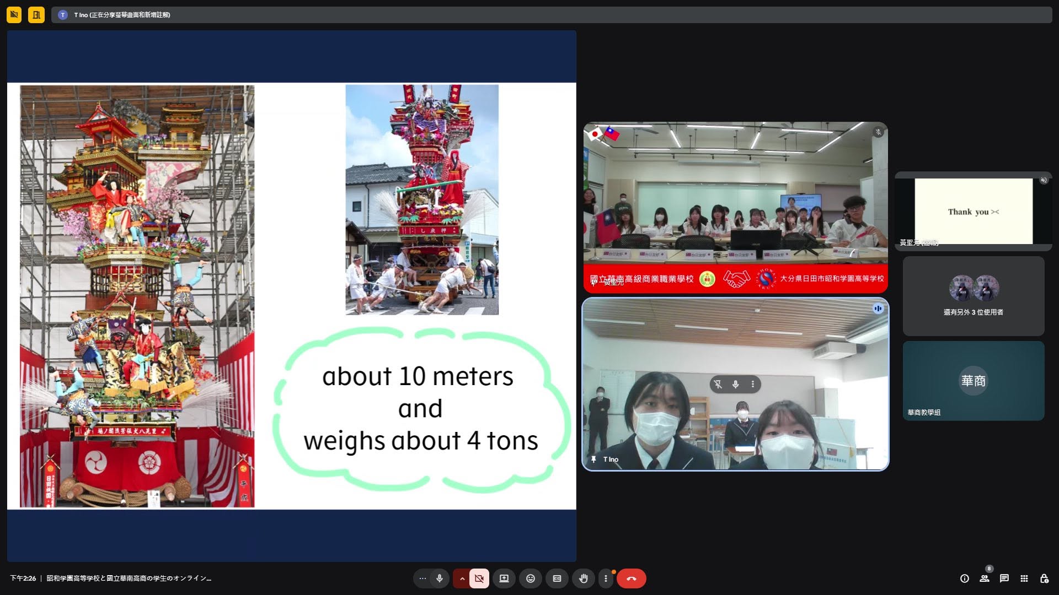The height and width of the screenshot is (595, 1059).
Task: Unpin T Ino's video tile
Action: (718, 385)
